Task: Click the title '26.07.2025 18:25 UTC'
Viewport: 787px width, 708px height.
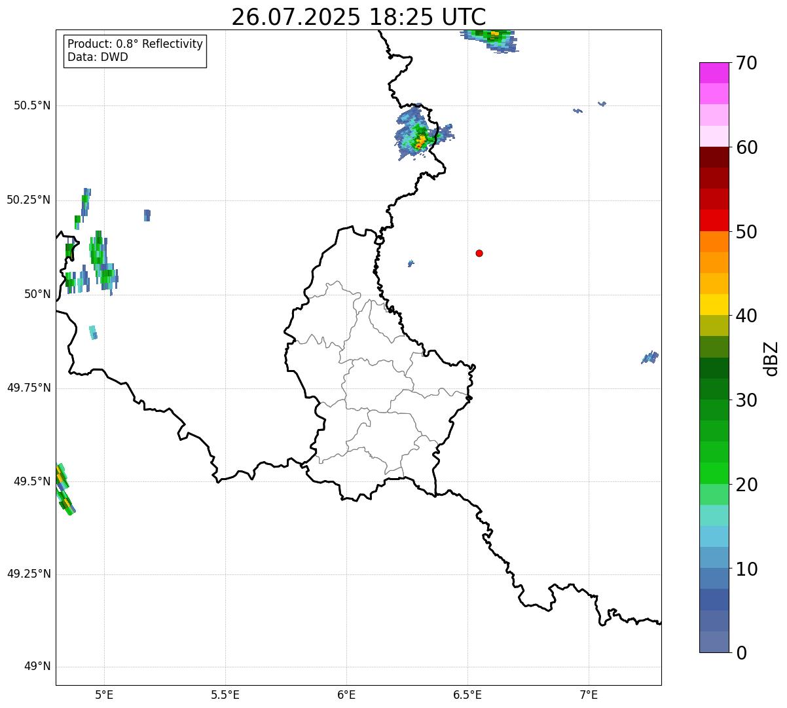Action: point(358,16)
